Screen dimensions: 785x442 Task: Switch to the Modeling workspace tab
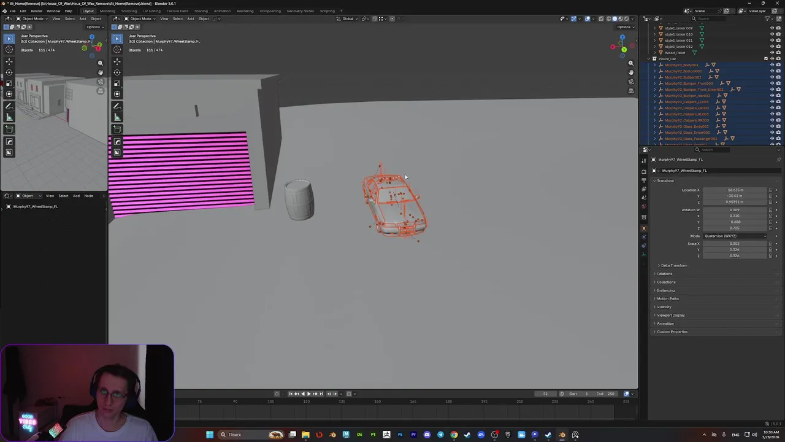[x=107, y=11]
